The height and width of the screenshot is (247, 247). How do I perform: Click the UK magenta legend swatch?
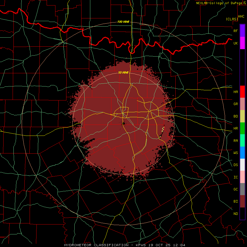tap(242, 43)
